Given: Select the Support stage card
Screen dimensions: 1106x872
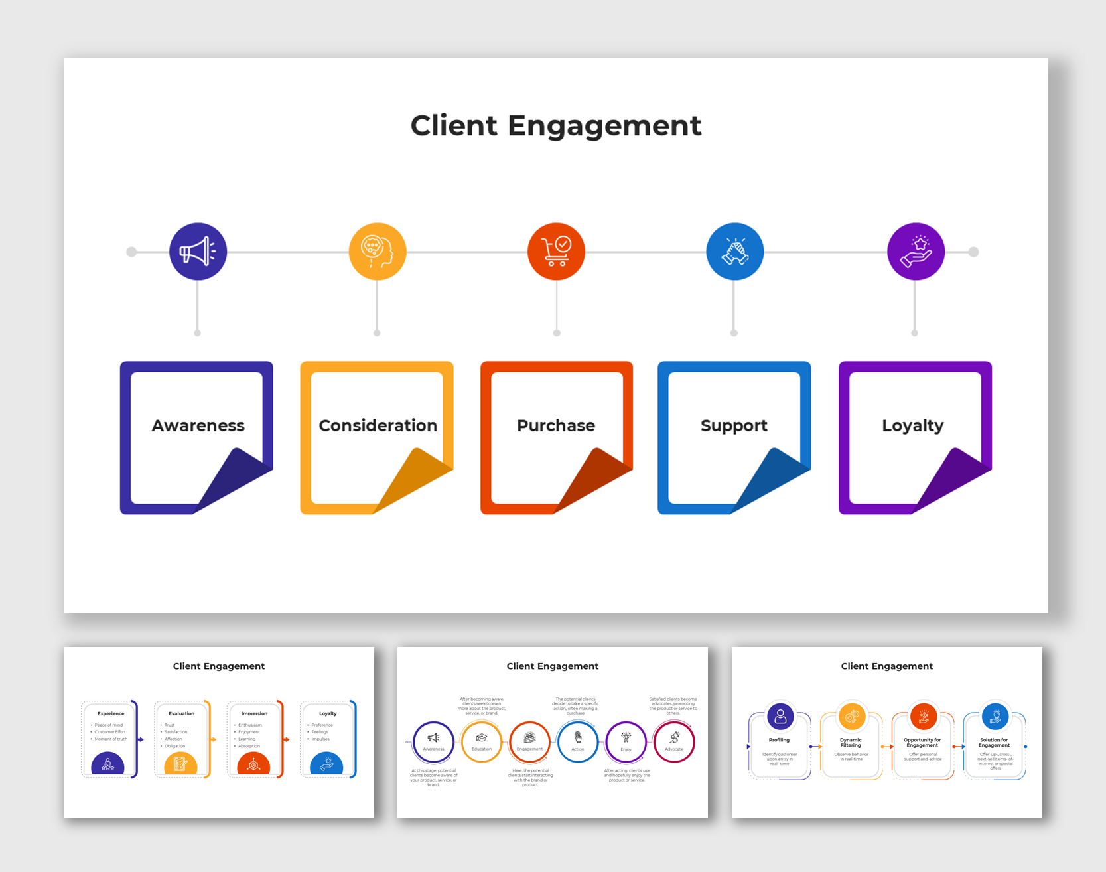Looking at the screenshot, I should 734,425.
